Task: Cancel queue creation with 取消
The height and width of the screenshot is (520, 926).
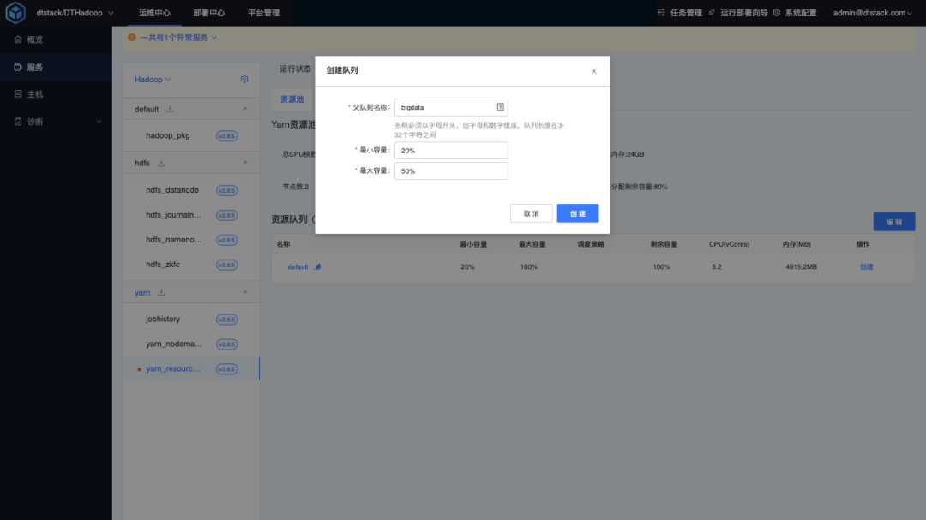Action: (x=531, y=213)
